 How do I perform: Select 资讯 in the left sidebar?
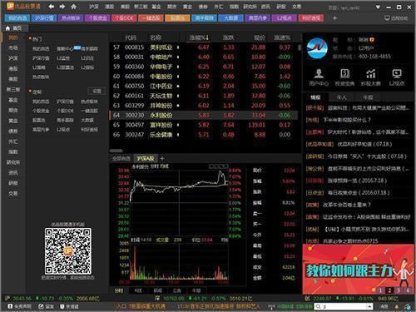click(x=13, y=172)
